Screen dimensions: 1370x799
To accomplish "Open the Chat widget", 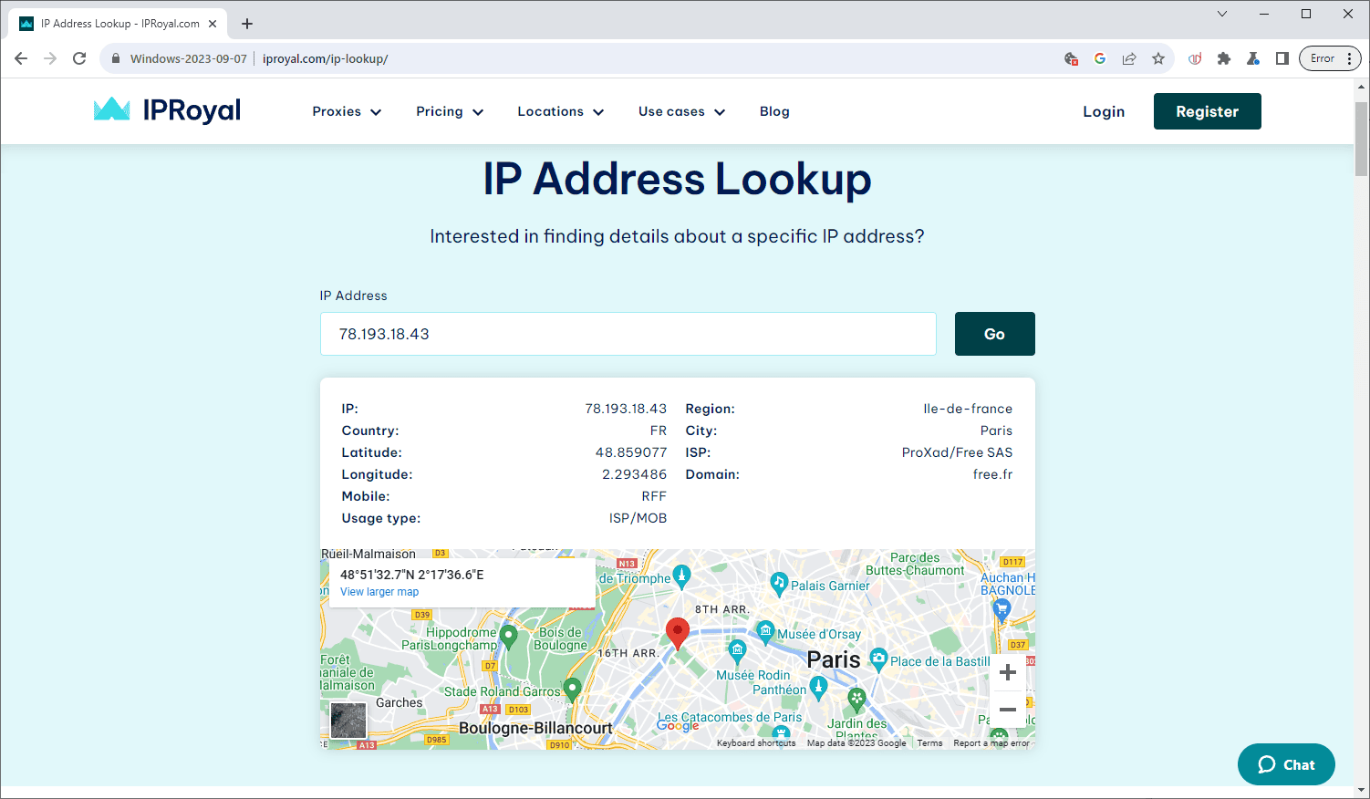I will (1286, 764).
